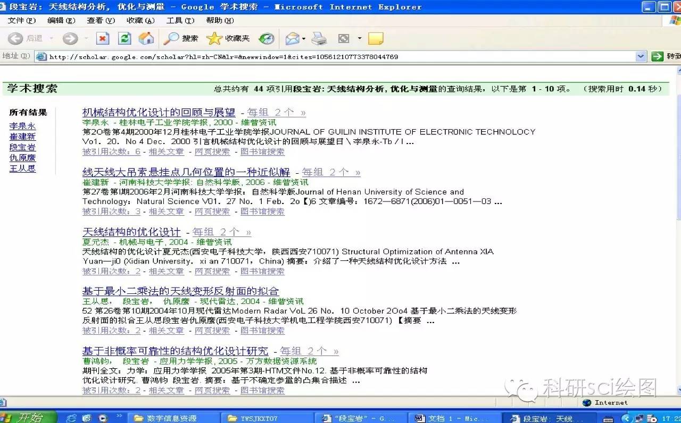Open result 基于非概率可靠性的结构优化设计研究

175,351
